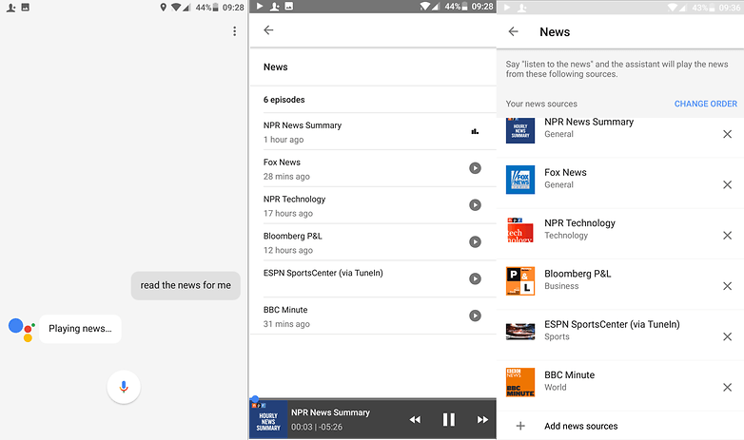Remove Fox News from news sources

coord(727,184)
